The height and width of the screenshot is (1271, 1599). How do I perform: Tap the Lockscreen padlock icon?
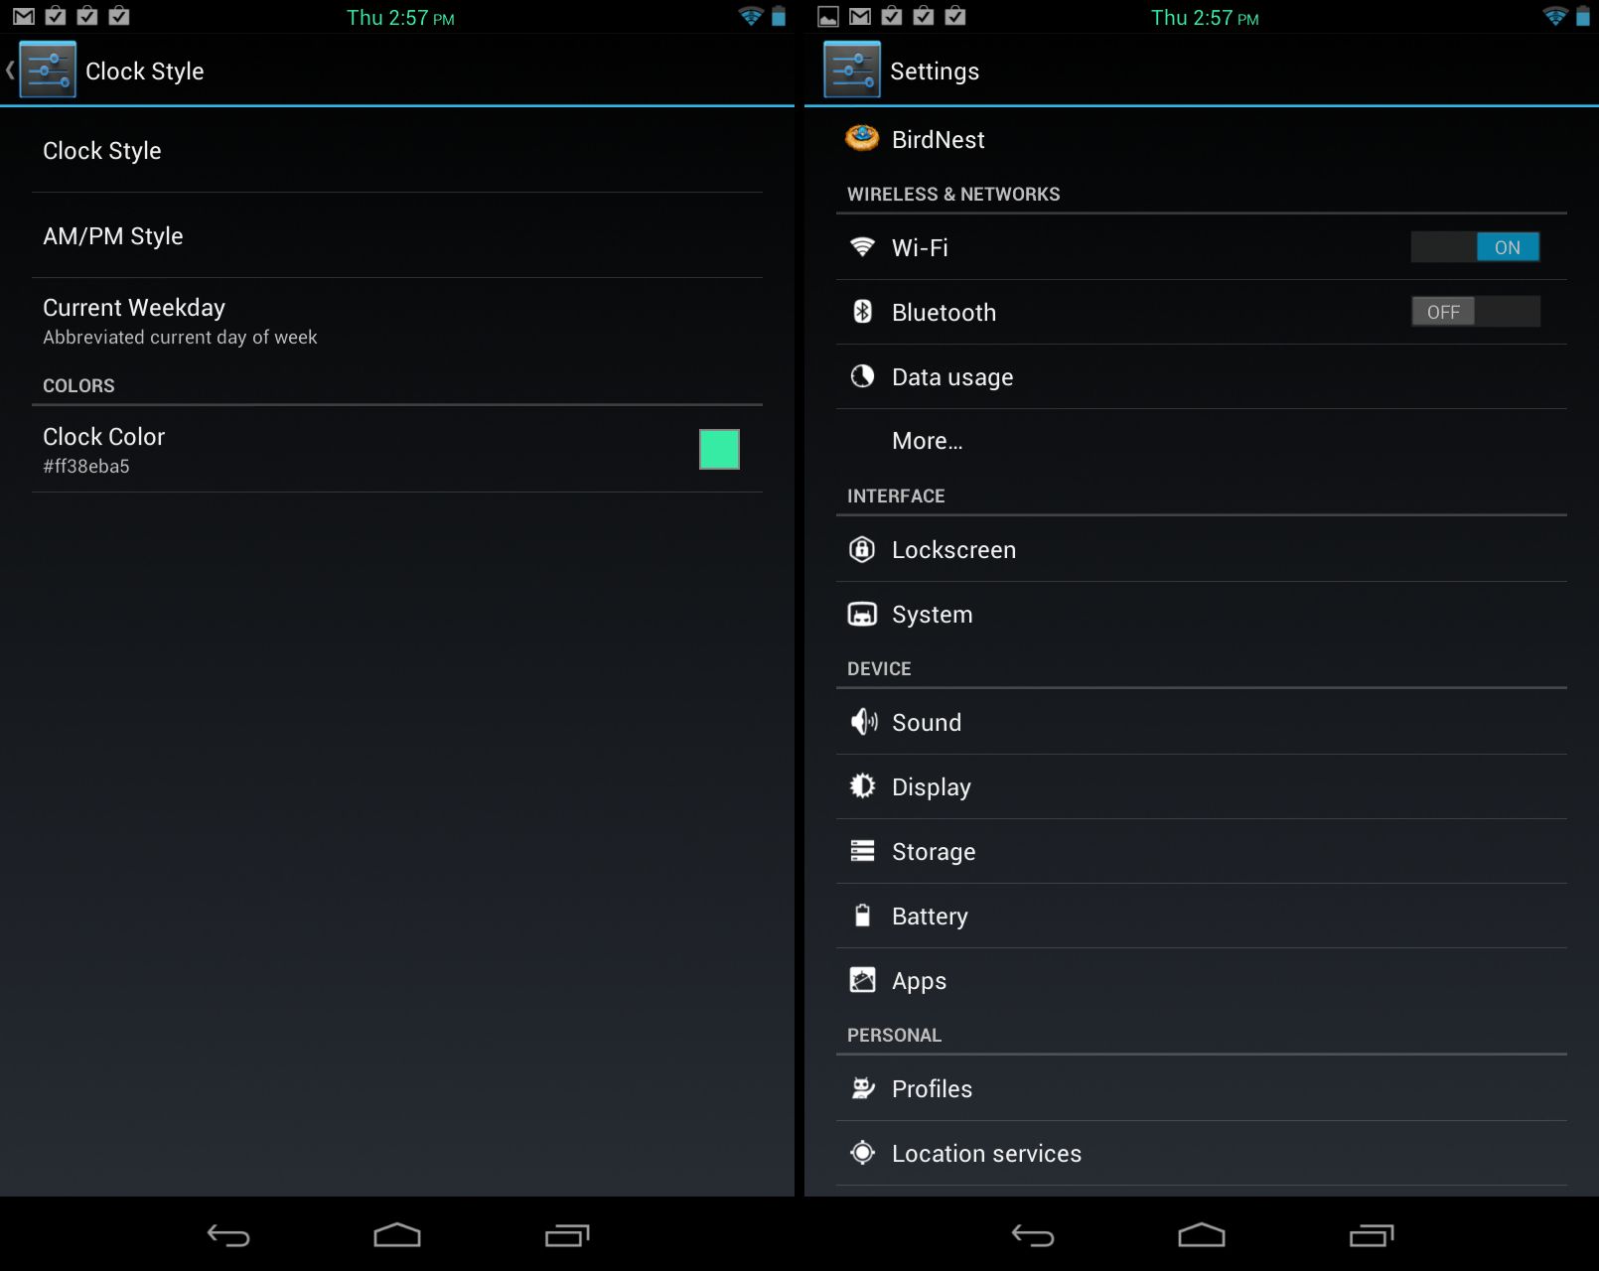(862, 549)
